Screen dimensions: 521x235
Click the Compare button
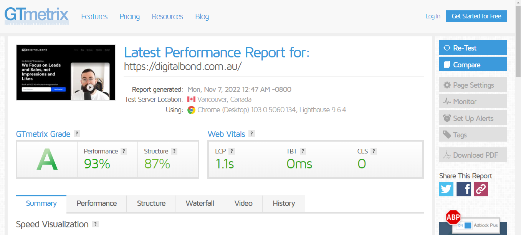[473, 64]
